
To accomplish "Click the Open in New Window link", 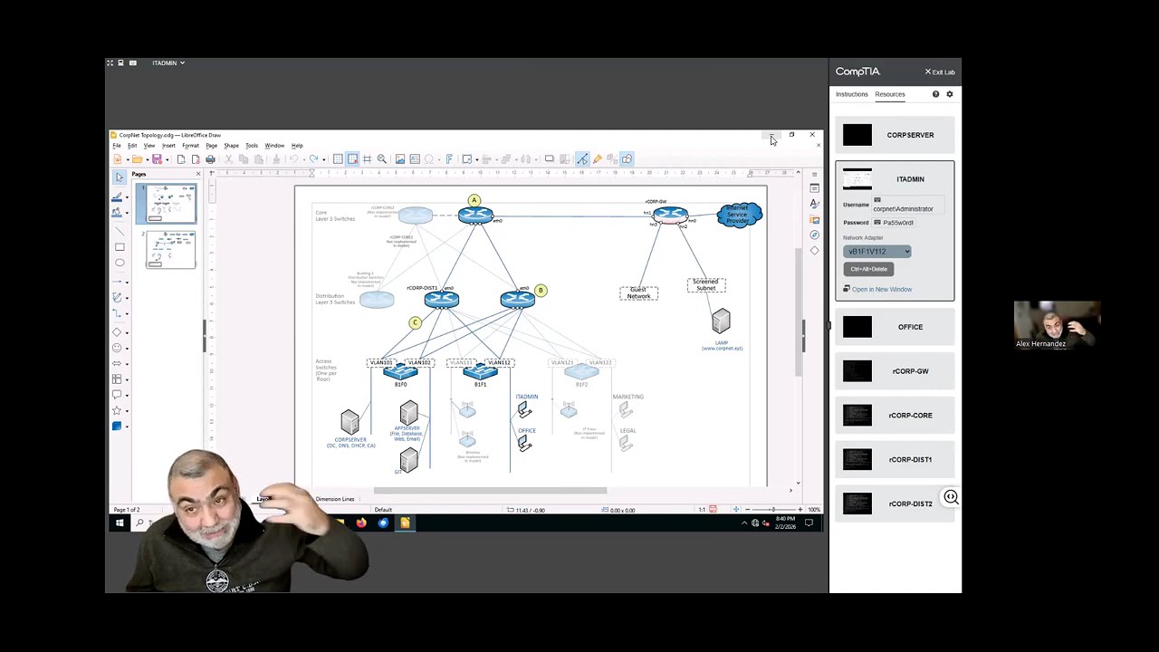I will coord(881,289).
